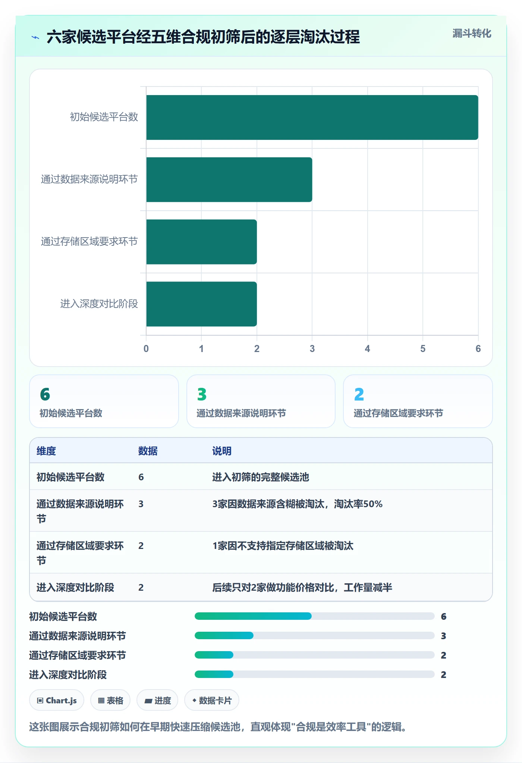Click the 维度 column header
This screenshot has height=763, width=522.
pyautogui.click(x=46, y=451)
